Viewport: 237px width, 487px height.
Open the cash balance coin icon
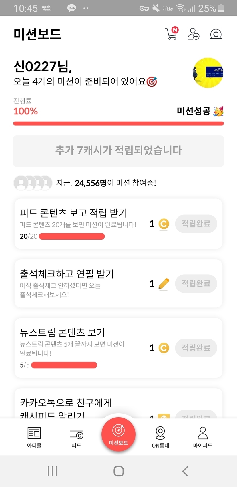[x=216, y=34]
